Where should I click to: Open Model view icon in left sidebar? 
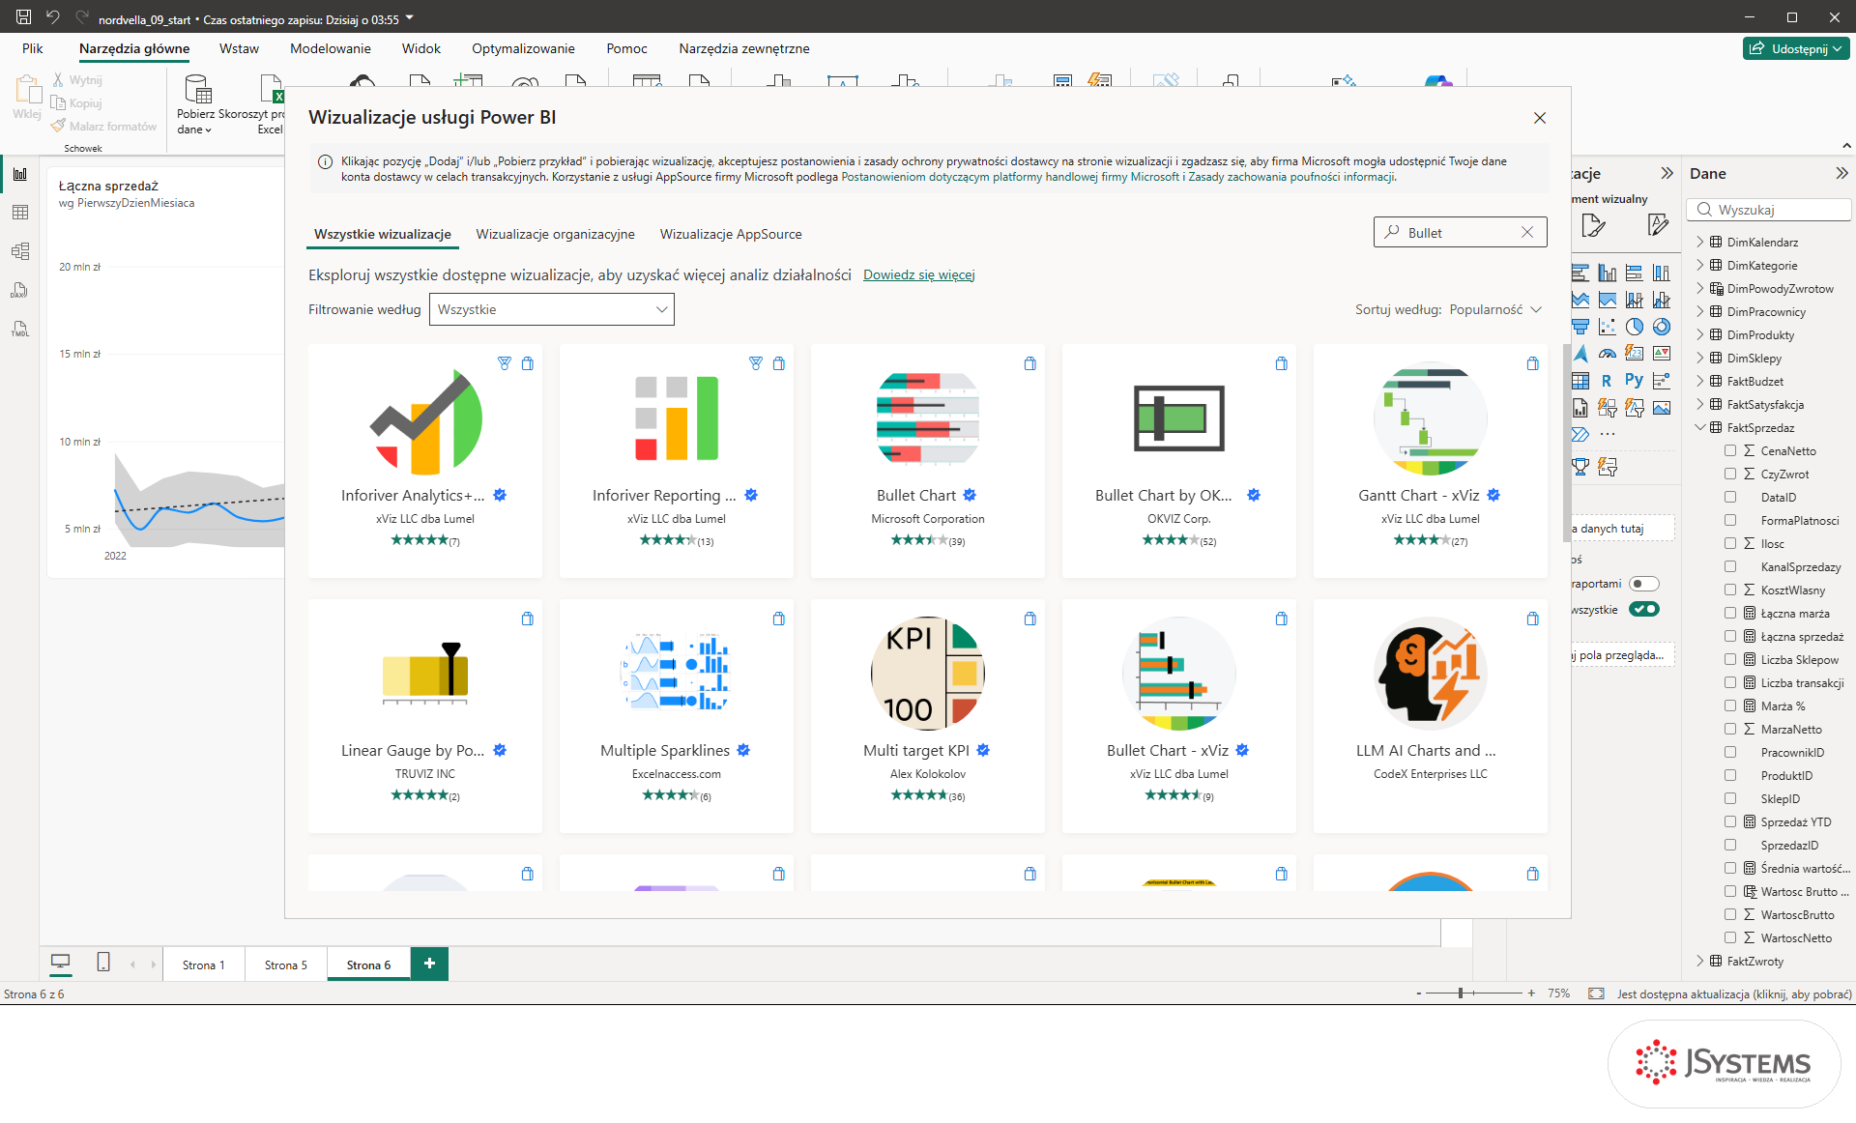tap(19, 251)
